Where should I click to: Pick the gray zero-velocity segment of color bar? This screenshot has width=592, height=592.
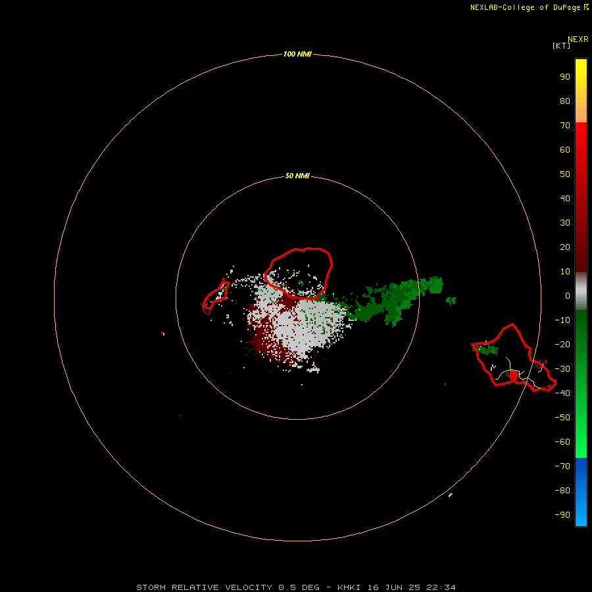click(581, 291)
